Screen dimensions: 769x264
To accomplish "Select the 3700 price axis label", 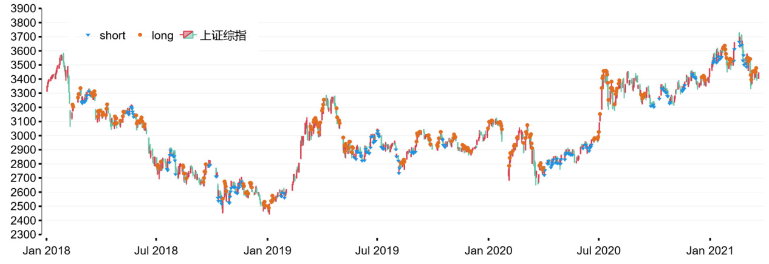I will [22, 37].
